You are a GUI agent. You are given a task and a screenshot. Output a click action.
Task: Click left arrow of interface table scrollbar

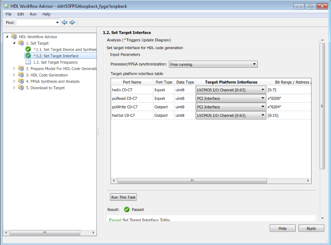(114, 180)
